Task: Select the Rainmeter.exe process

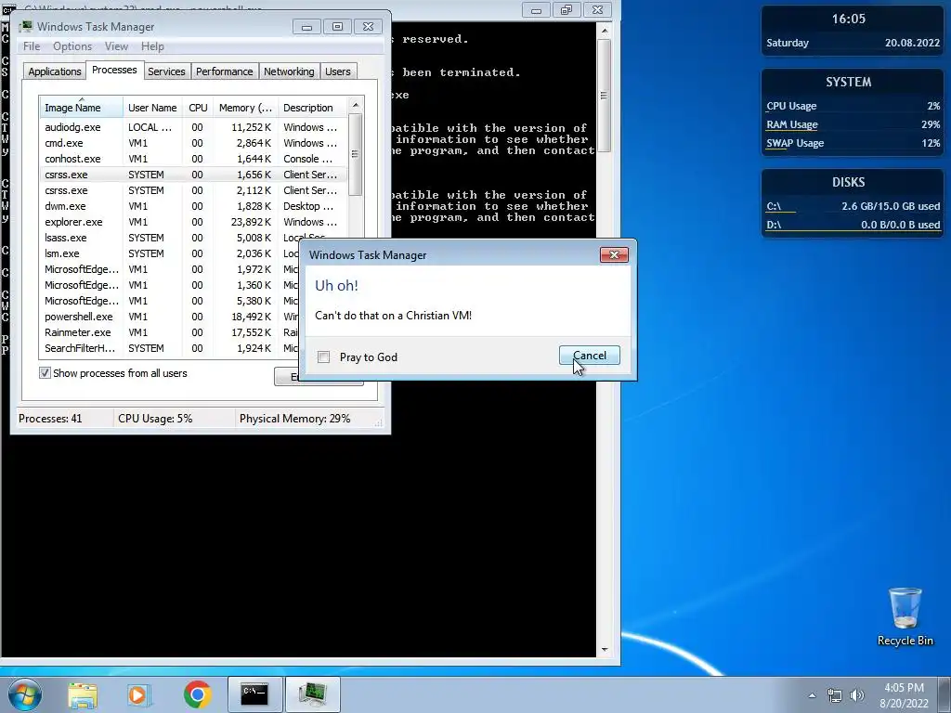Action: pos(170,332)
